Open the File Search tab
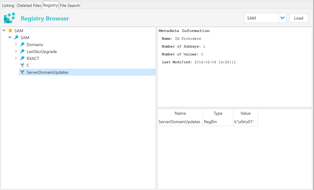 tap(70, 5)
